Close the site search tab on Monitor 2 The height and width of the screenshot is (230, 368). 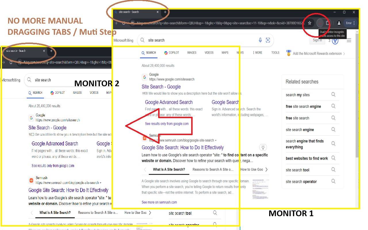coord(44,51)
